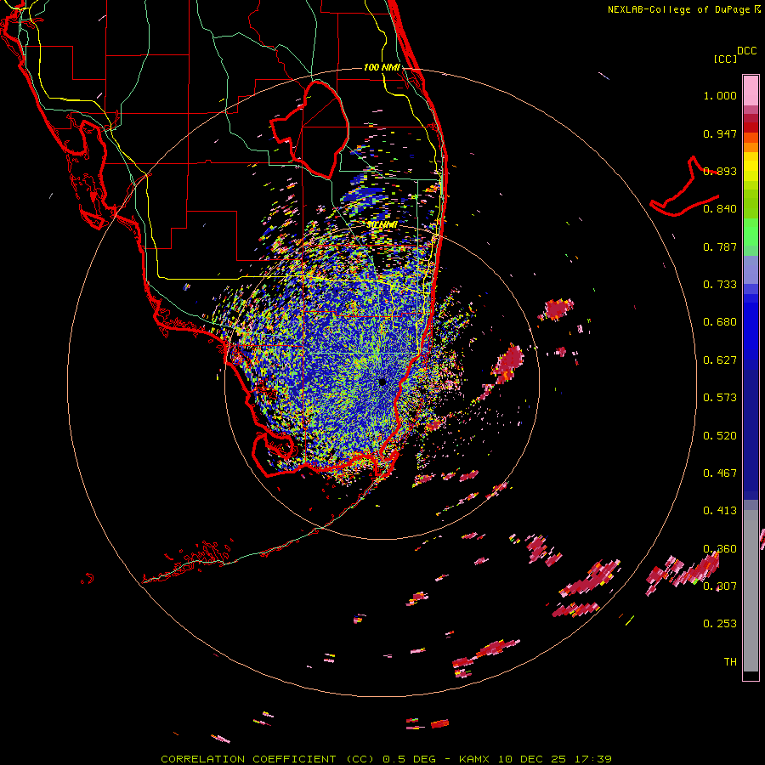The image size is (765, 765).
Task: Click the 100 NMI range ring label
Action: (x=382, y=67)
